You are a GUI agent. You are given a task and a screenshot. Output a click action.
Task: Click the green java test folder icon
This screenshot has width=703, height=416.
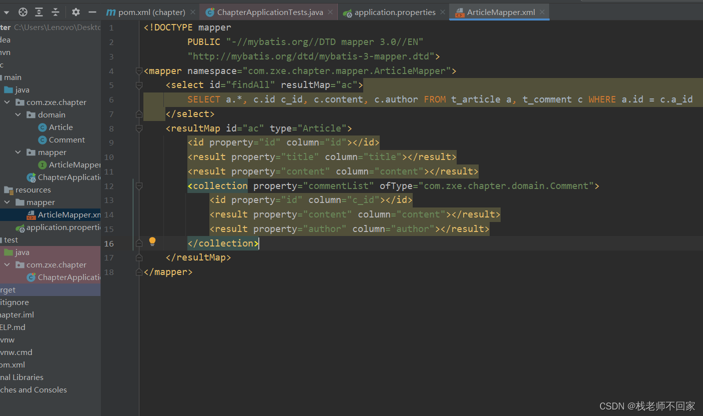pos(8,252)
